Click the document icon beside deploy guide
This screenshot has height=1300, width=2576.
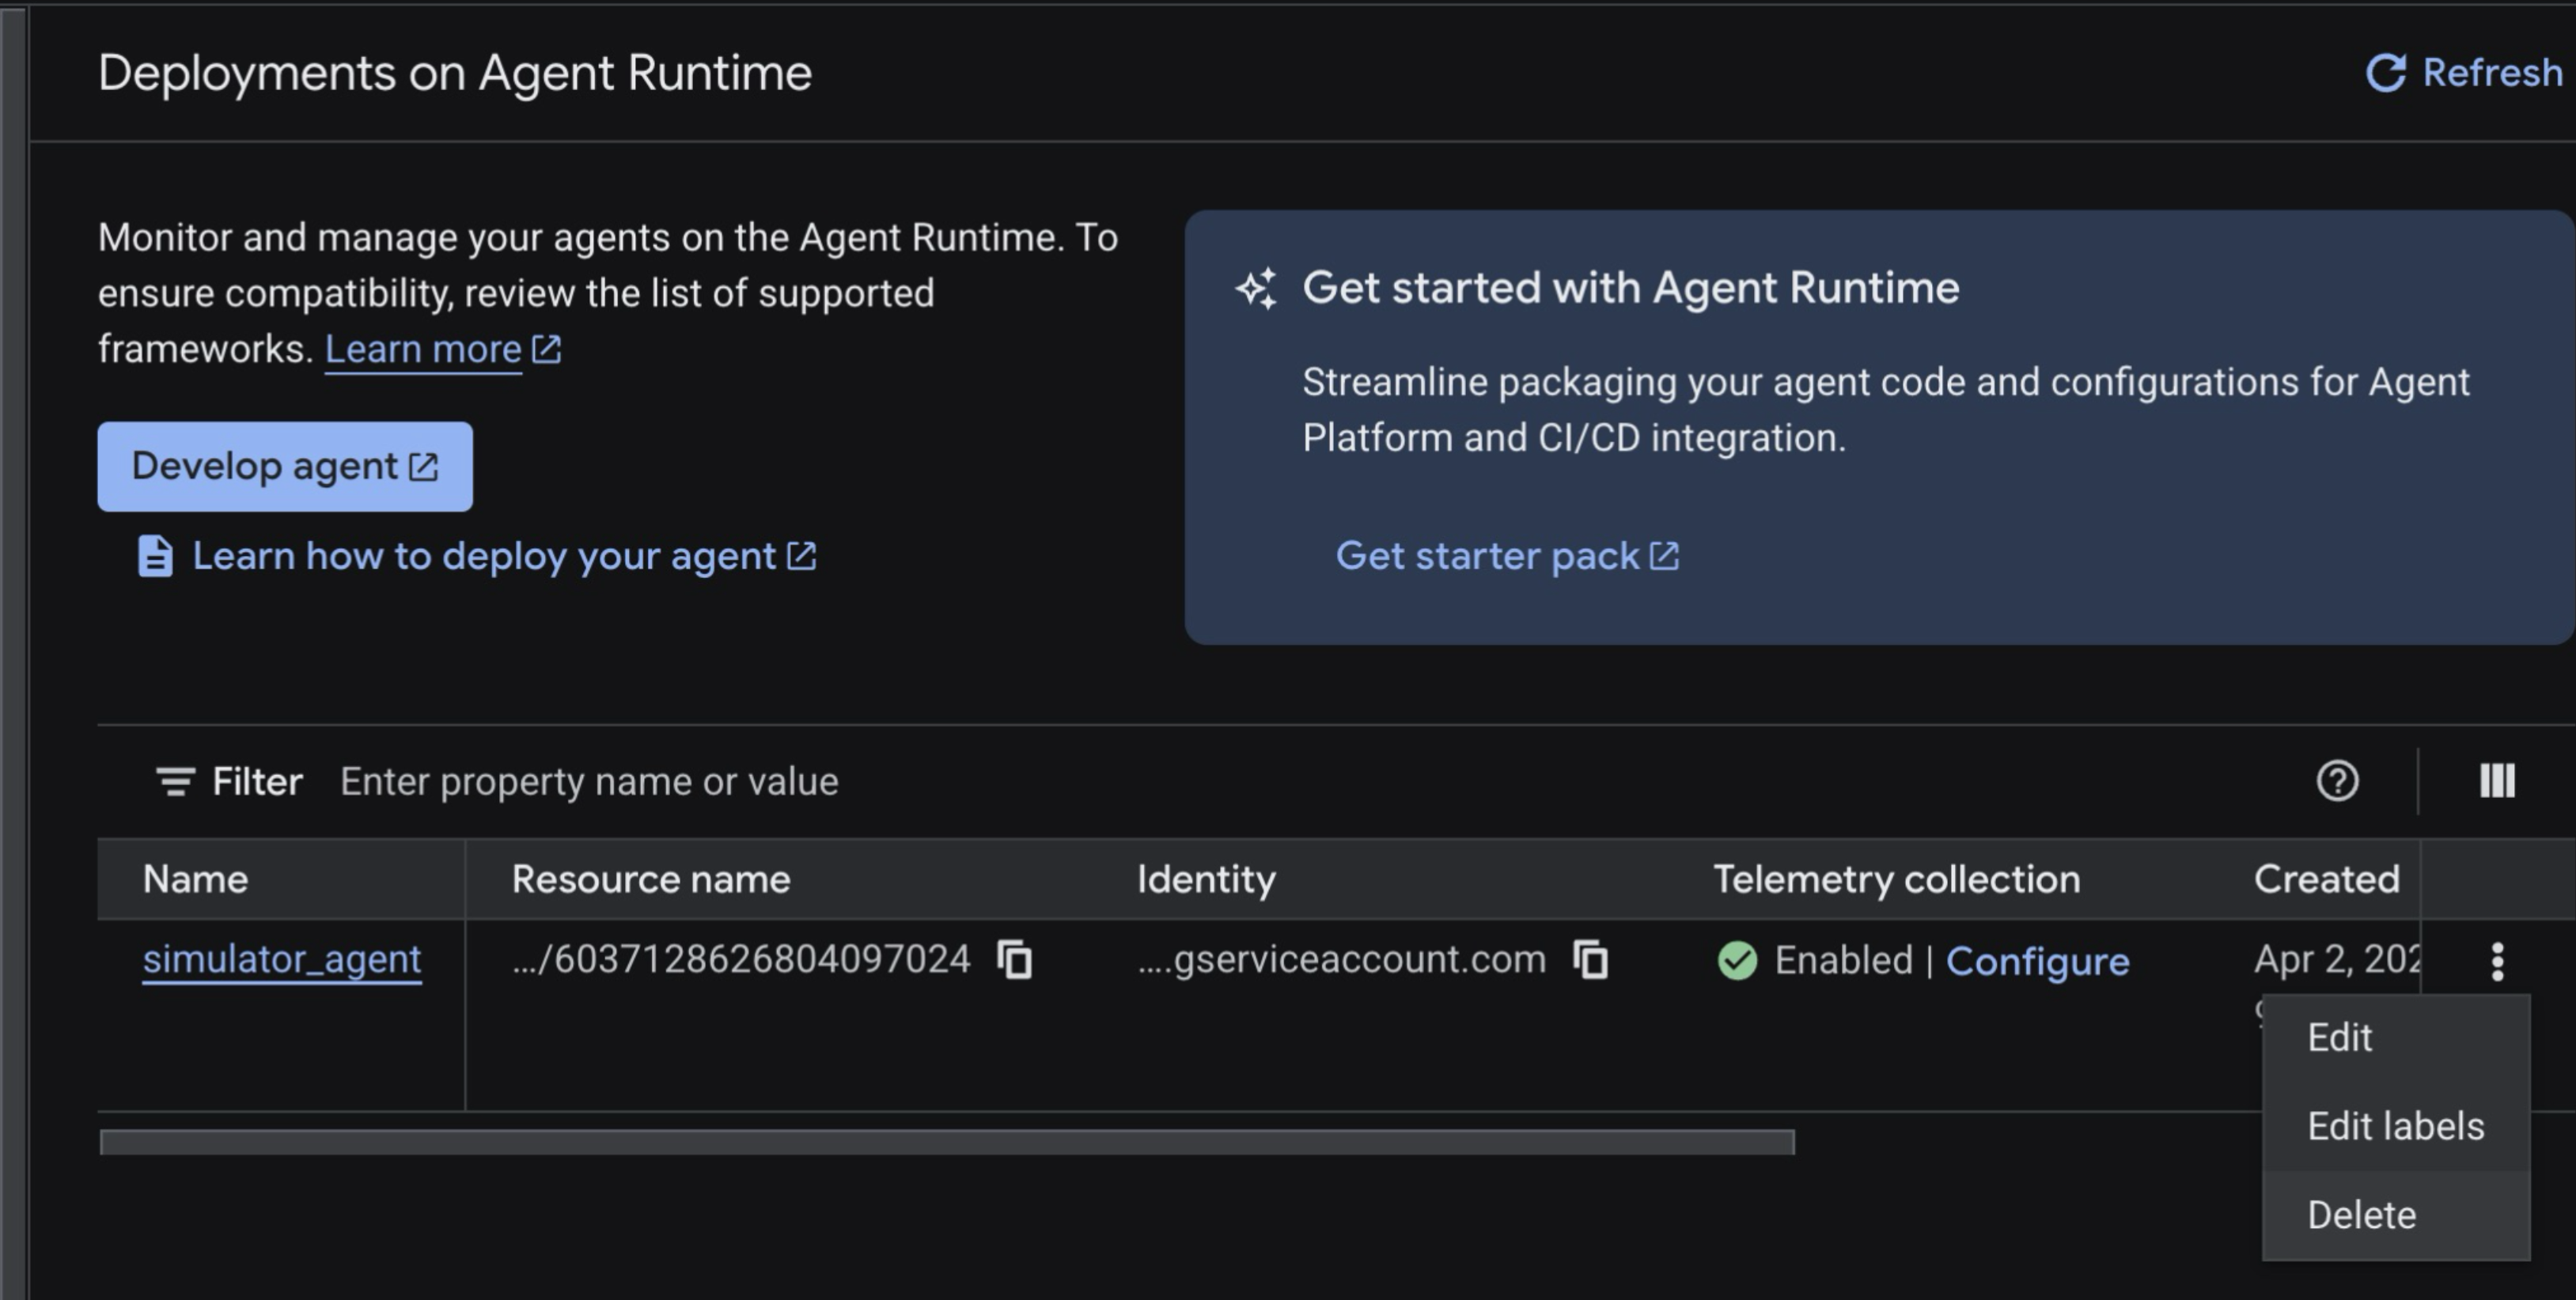[155, 557]
